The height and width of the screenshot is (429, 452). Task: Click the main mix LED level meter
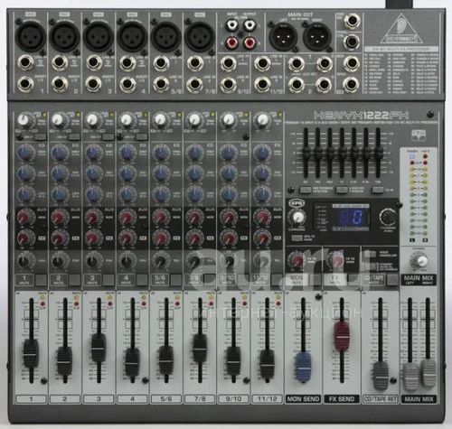tap(419, 195)
